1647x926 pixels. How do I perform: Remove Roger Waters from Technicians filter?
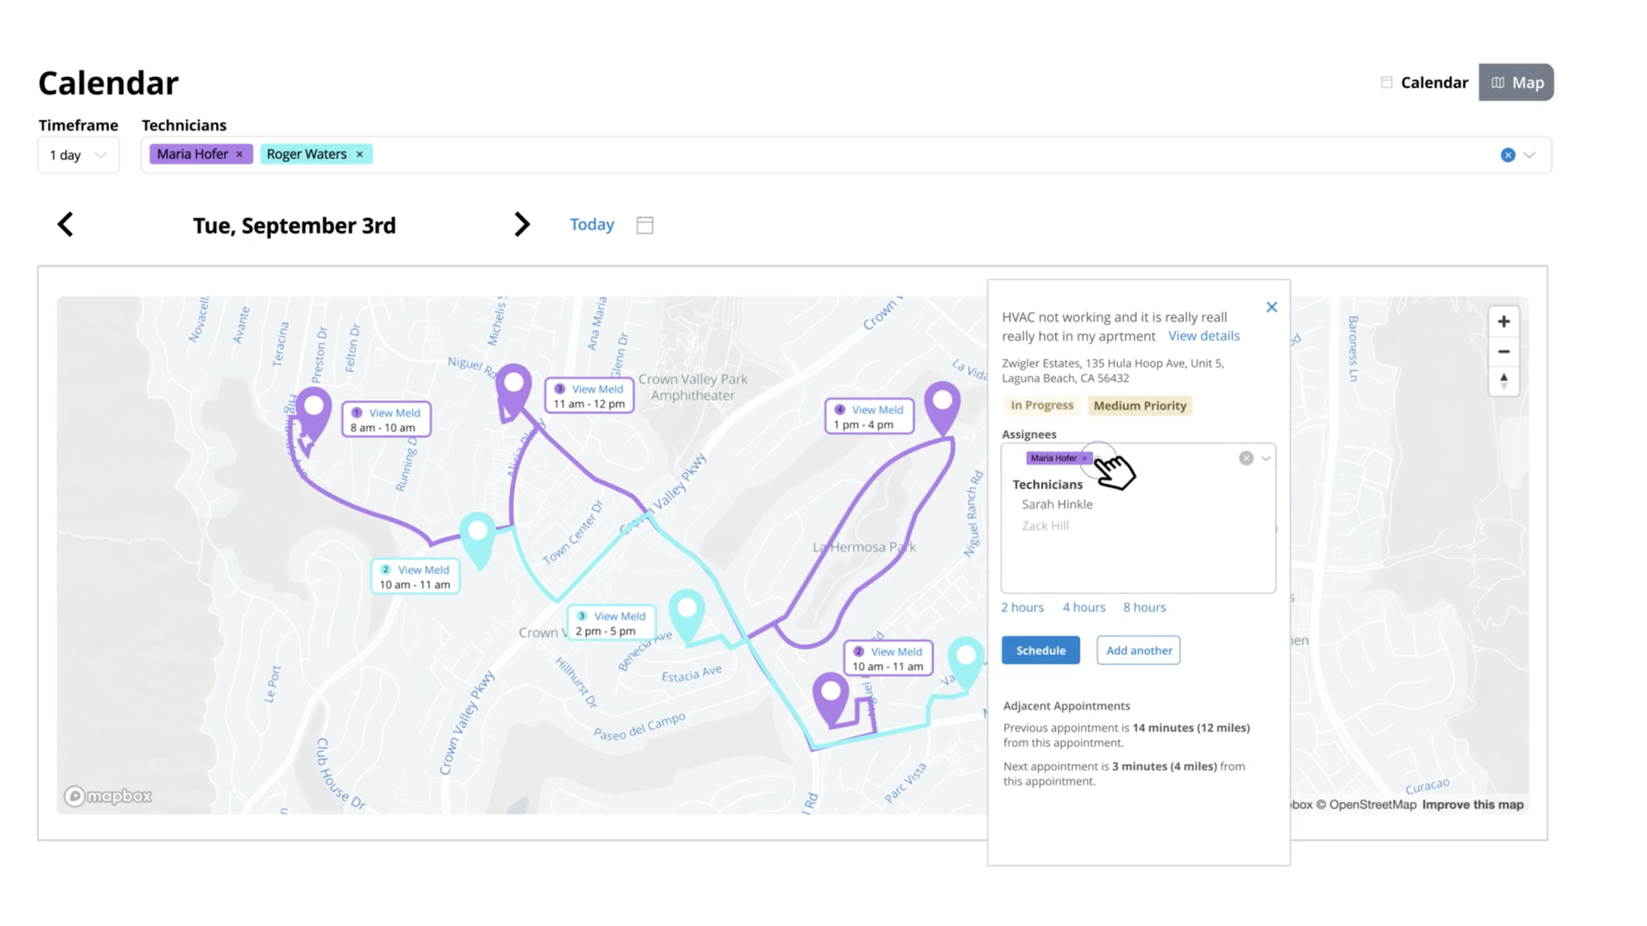point(359,154)
